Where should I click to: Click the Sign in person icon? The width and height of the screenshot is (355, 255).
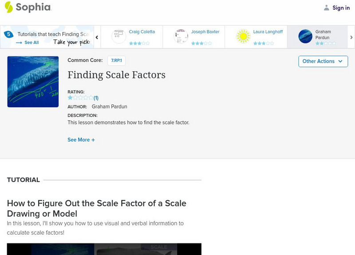click(x=326, y=8)
